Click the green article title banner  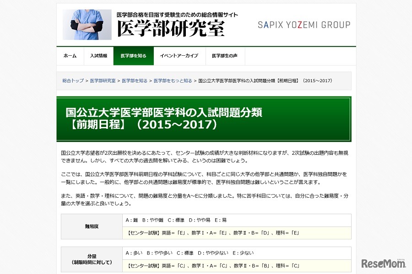(205, 118)
